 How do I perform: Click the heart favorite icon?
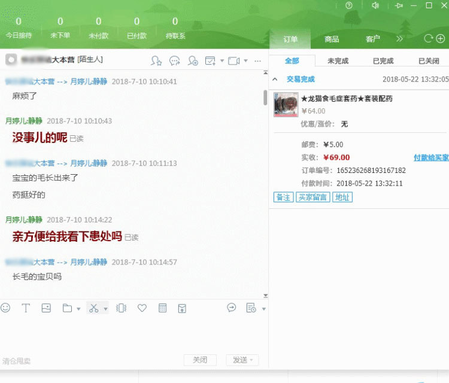point(142,308)
